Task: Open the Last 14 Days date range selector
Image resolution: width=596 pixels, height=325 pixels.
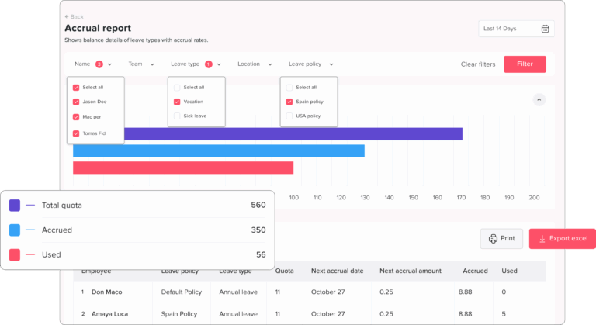Action: tap(516, 29)
